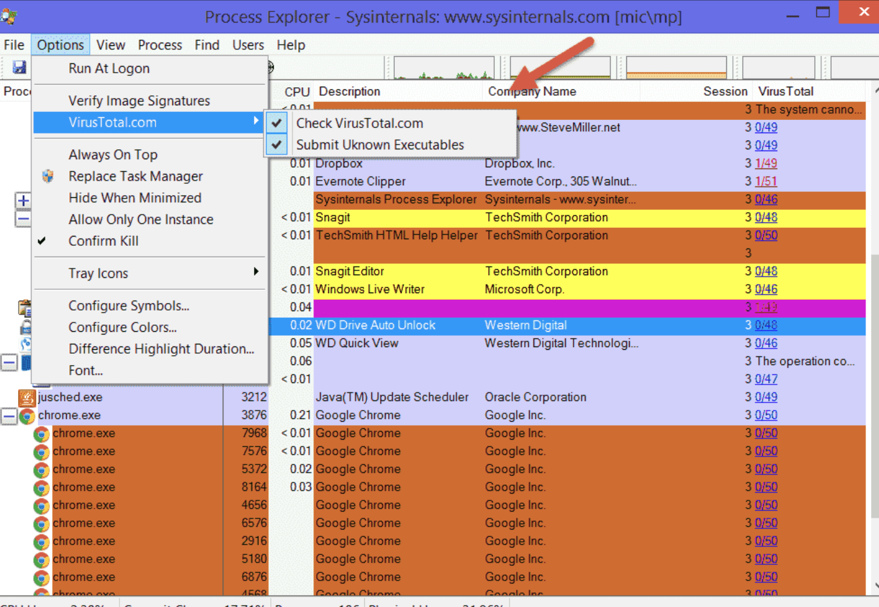Expand the Tray Icons submenu arrow
Viewport: 879px width, 607px height.
[256, 272]
